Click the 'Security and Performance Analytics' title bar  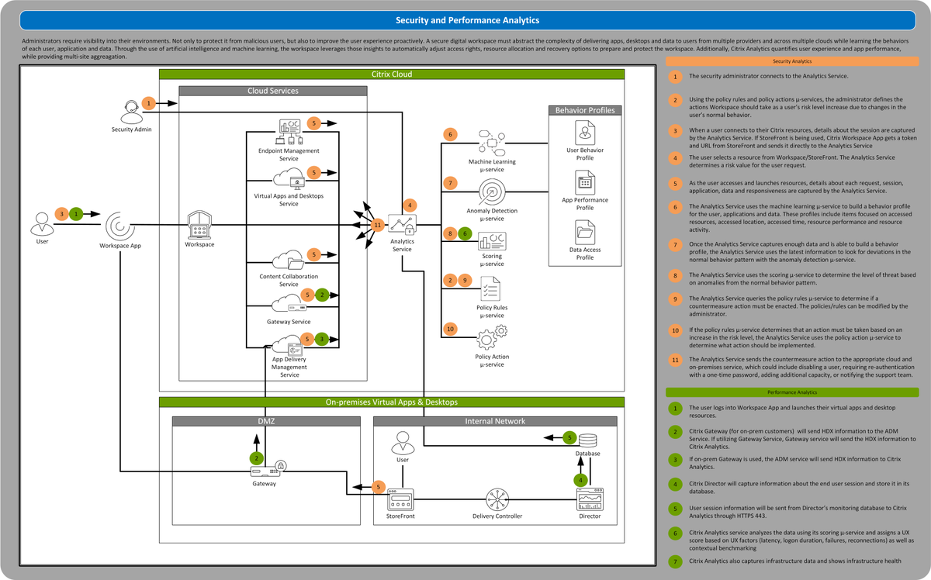point(466,20)
